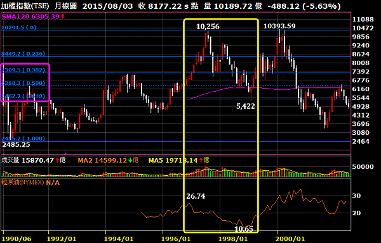The height and width of the screenshot is (243, 381).
Task: Jump to 1994/01 on time axis
Action: click(119, 239)
